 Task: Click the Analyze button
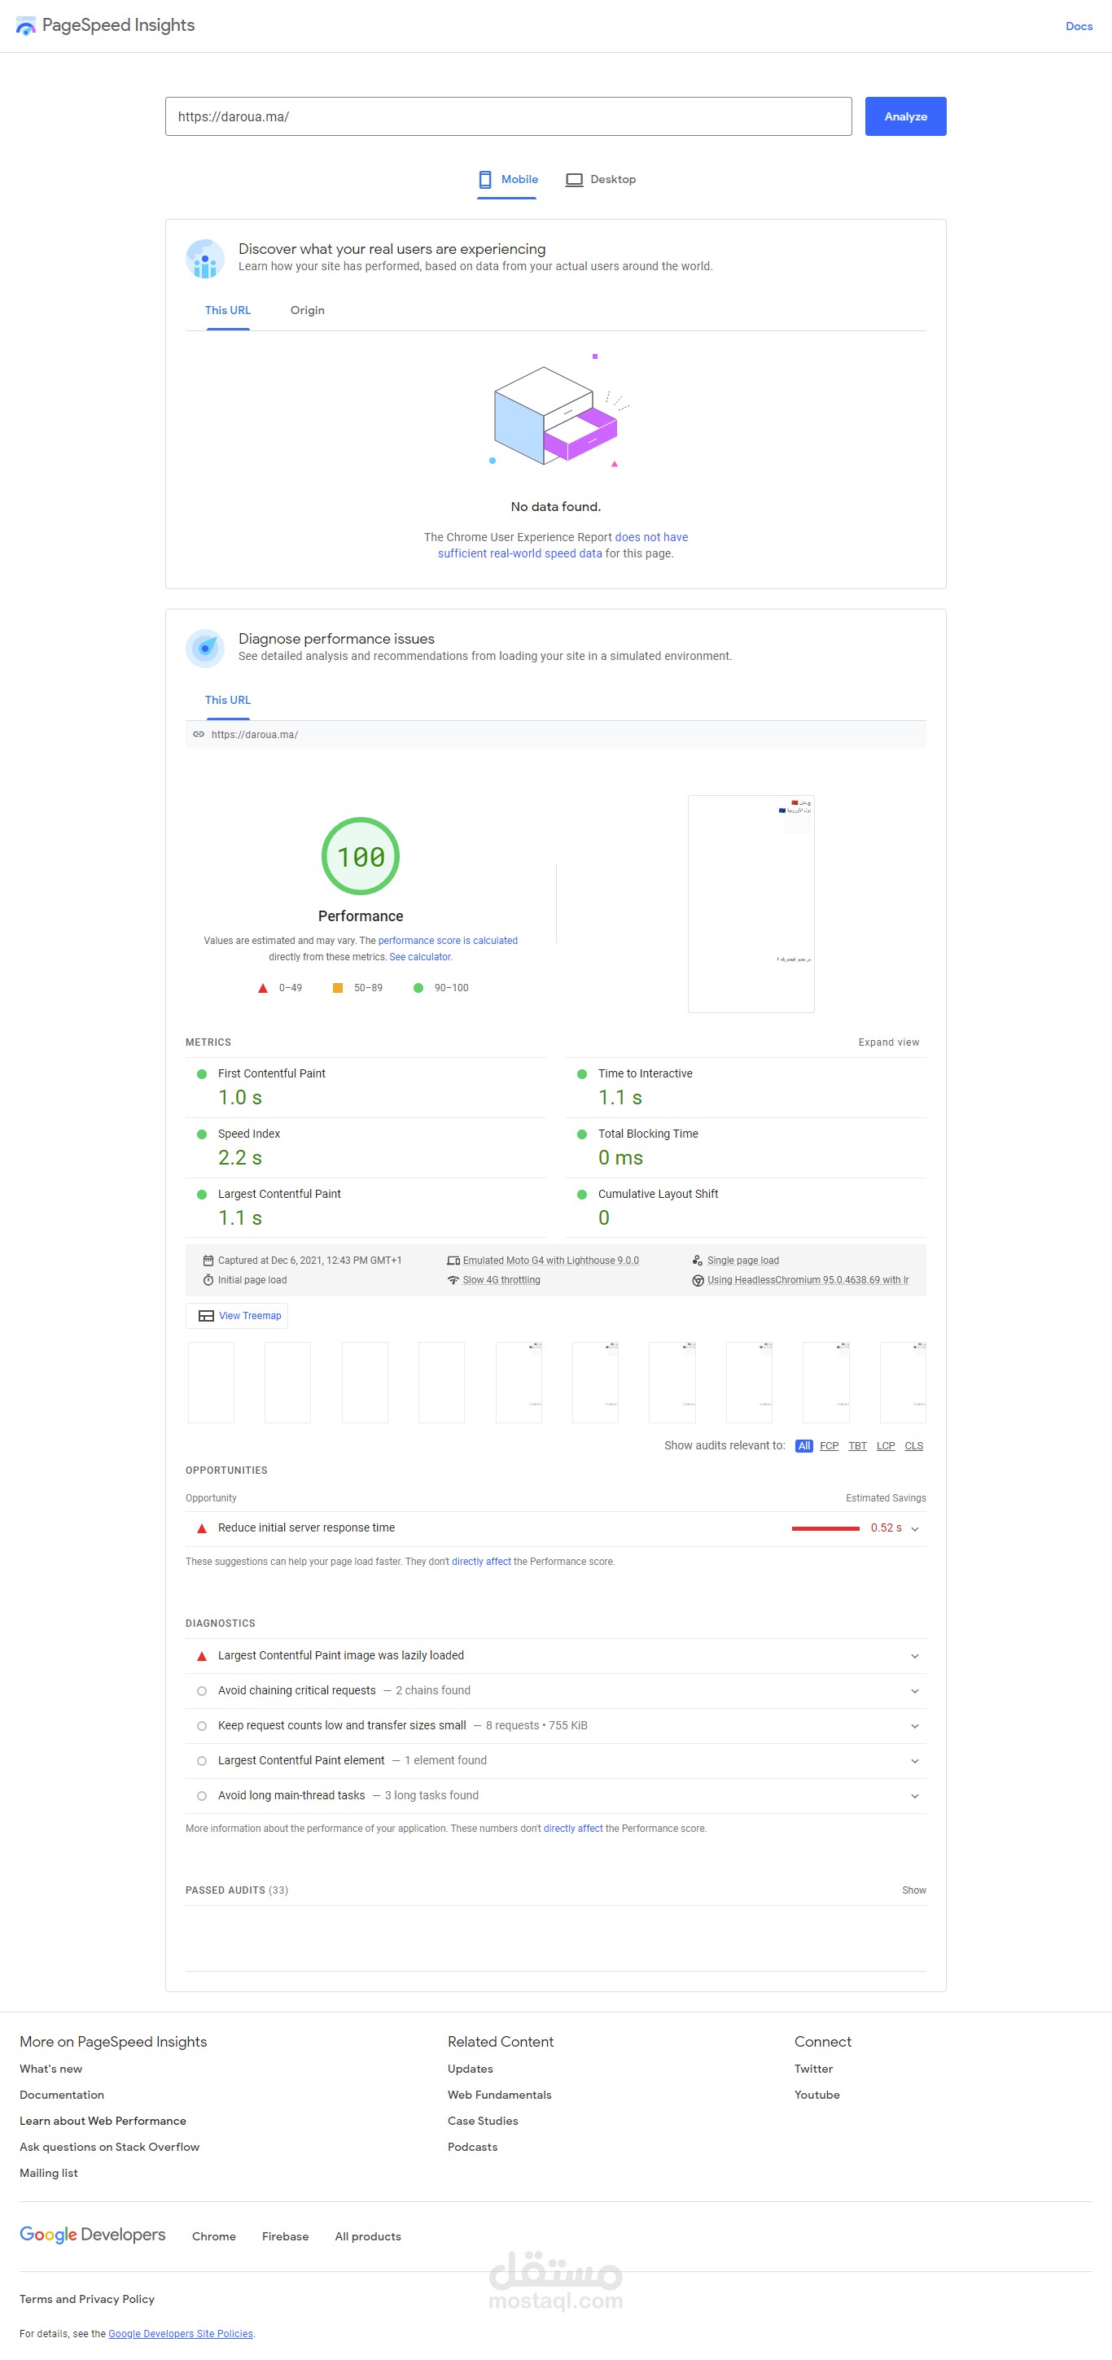pyautogui.click(x=904, y=116)
